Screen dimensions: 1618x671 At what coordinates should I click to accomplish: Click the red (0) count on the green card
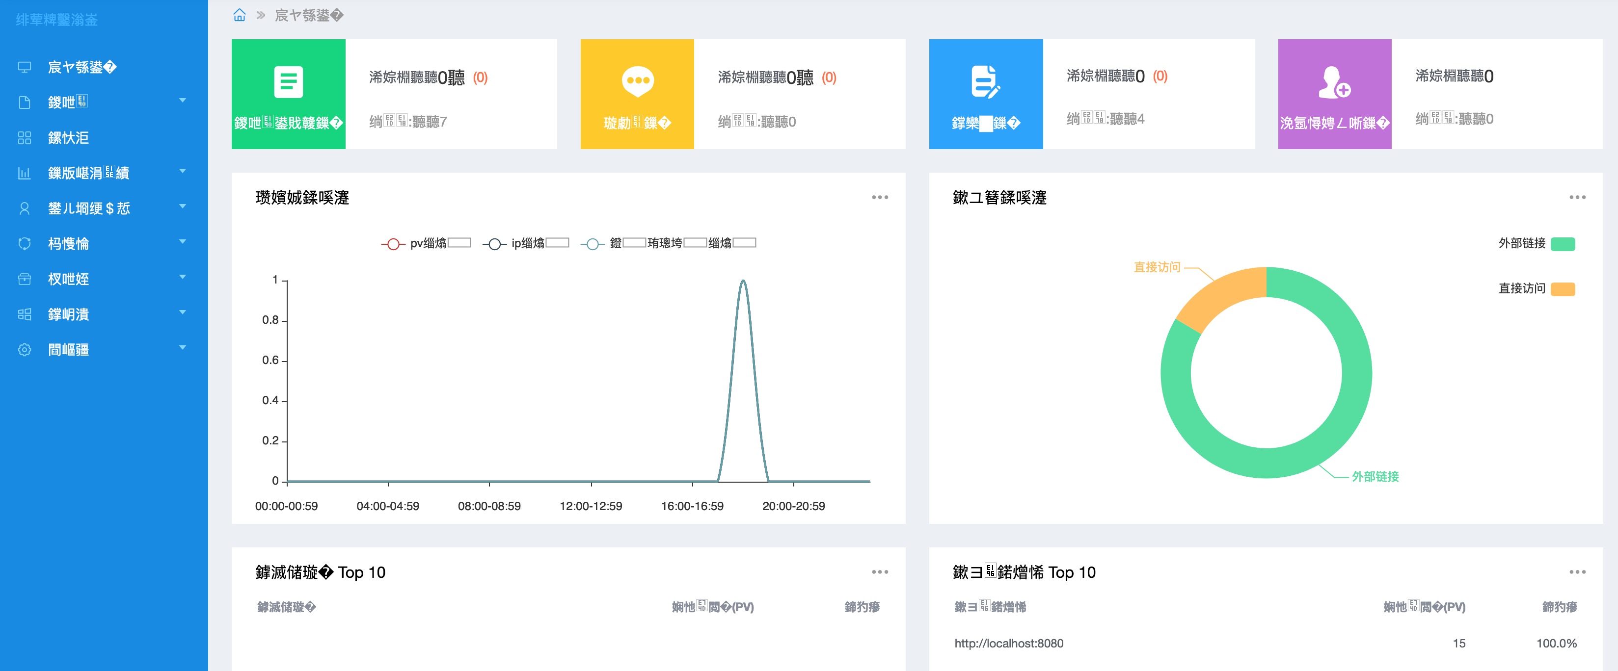pos(480,77)
